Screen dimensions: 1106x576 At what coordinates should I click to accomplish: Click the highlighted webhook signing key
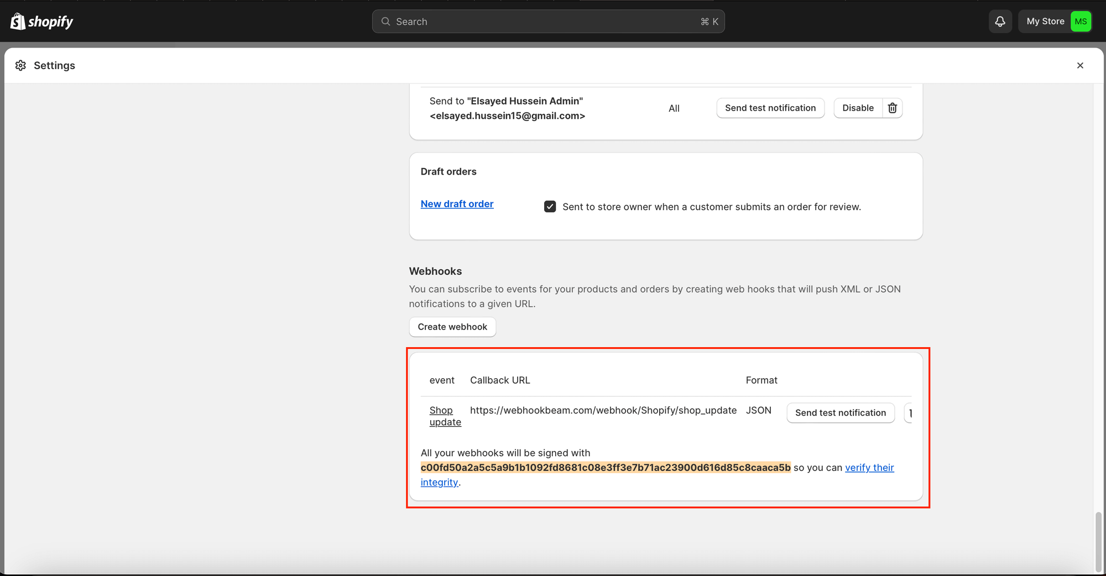pos(605,468)
